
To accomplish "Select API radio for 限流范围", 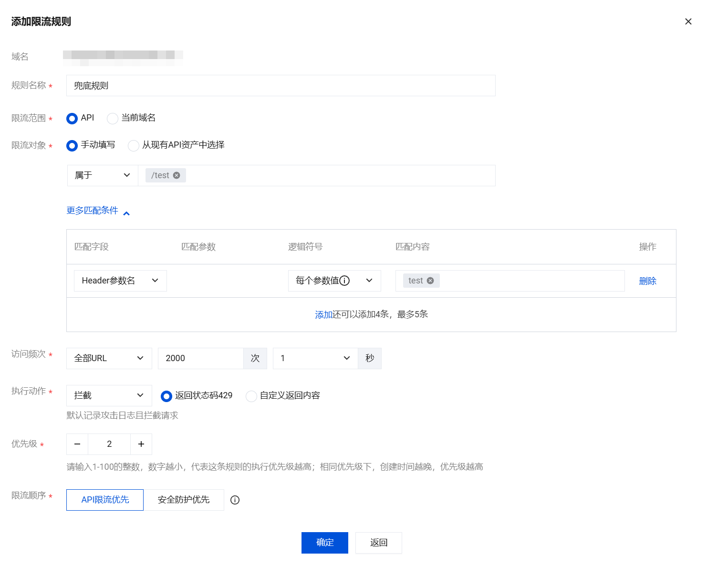I will tap(72, 118).
